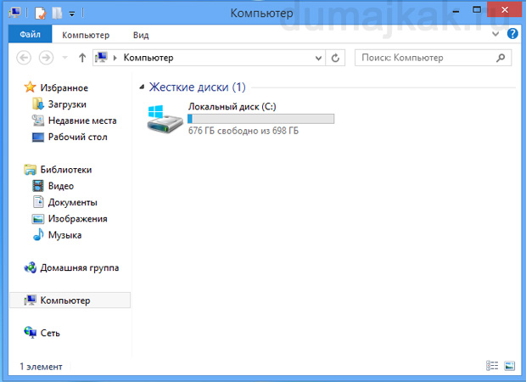This screenshot has width=526, height=382.
Task: Click the Компьютер breadcrumb in address bar
Action: (148, 58)
